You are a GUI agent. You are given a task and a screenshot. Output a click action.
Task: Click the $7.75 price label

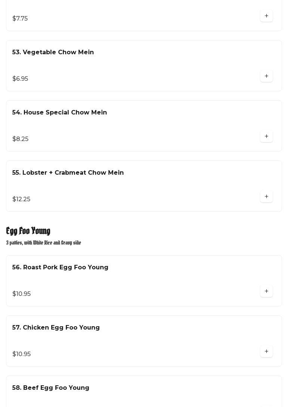[20, 19]
